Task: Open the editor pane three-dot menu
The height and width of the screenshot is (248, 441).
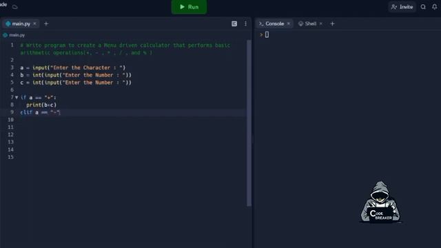Action: (245, 24)
